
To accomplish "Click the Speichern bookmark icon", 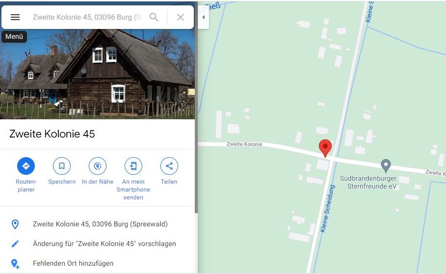I will [x=62, y=166].
